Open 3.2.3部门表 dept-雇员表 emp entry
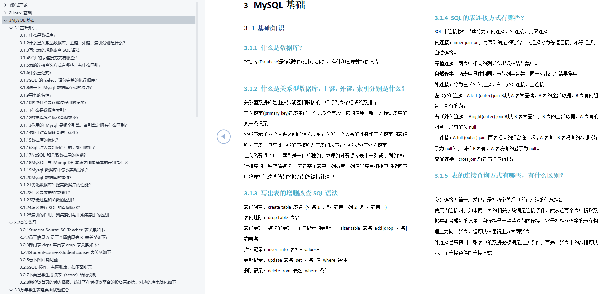The height and width of the screenshot is (294, 609). tap(59, 245)
